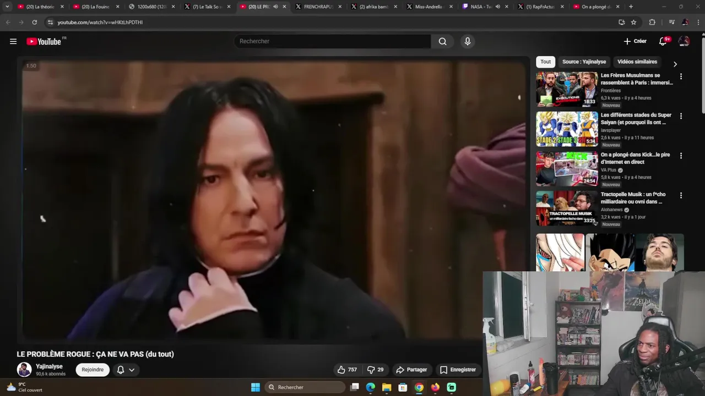The image size is (705, 396).
Task: Go forward with the browser arrow
Action: [x=21, y=22]
